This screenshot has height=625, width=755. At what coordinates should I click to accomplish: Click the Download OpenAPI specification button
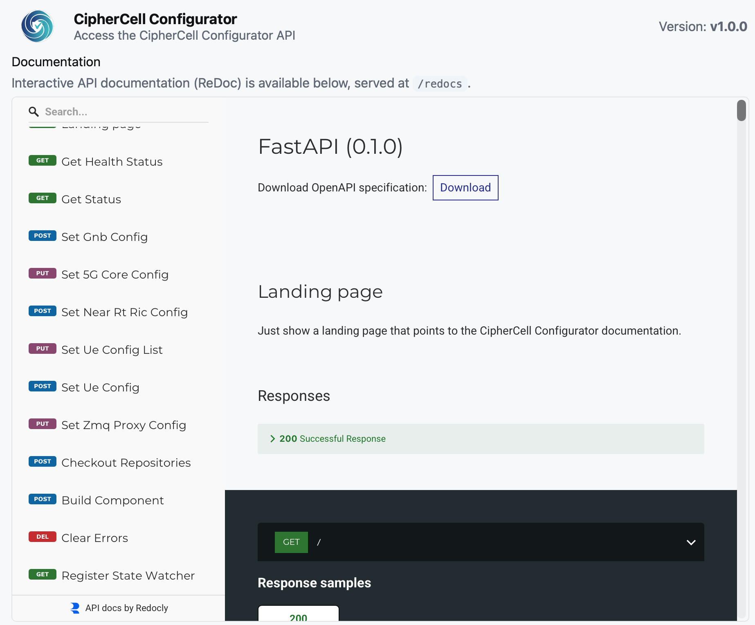(x=465, y=187)
